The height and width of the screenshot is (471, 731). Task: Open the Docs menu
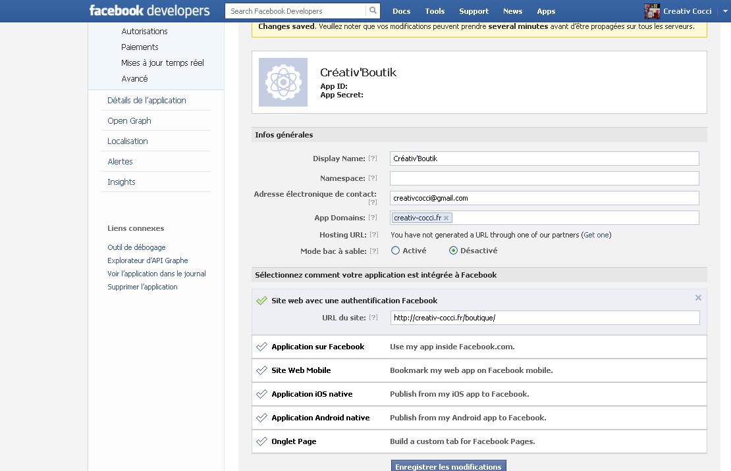tap(401, 11)
